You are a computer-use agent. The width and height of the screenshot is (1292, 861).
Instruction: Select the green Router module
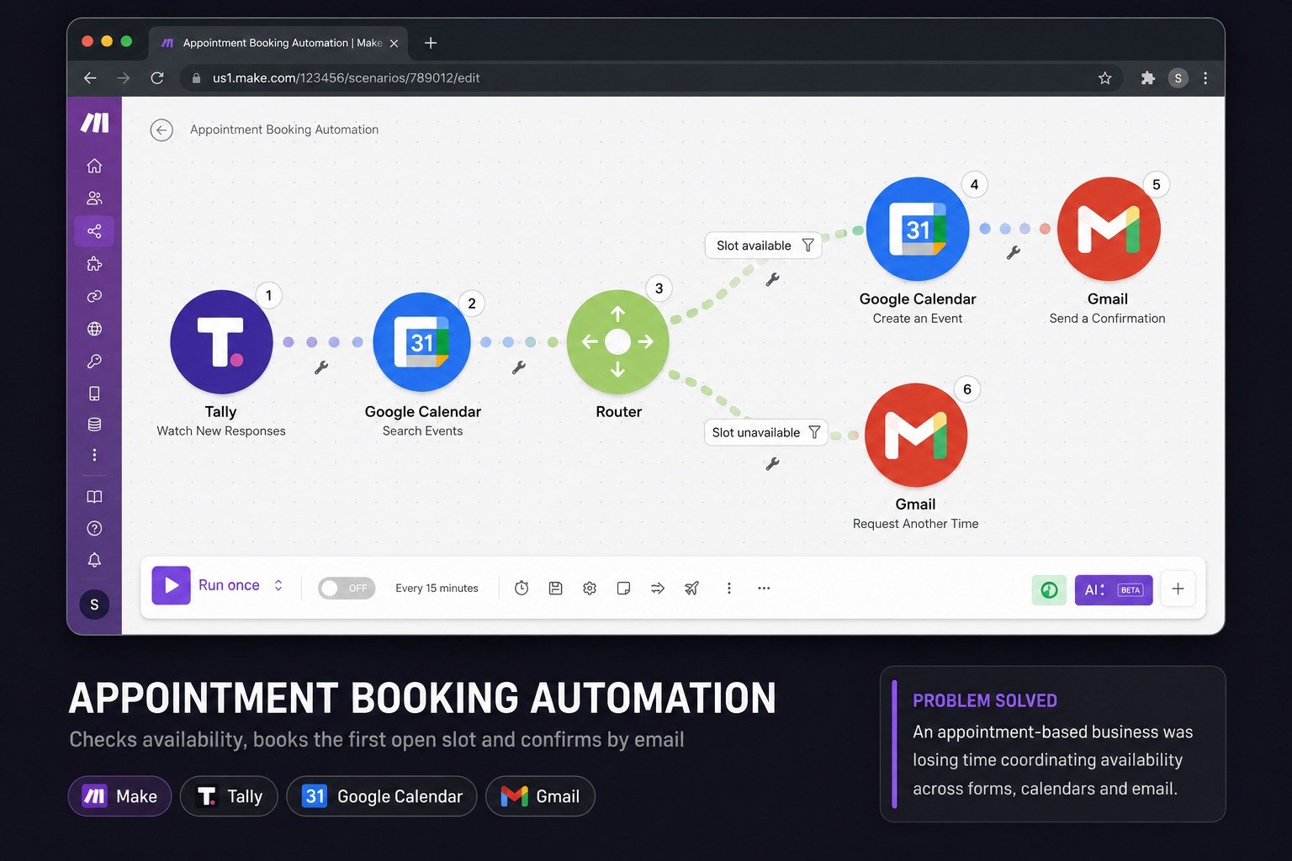[x=618, y=342]
